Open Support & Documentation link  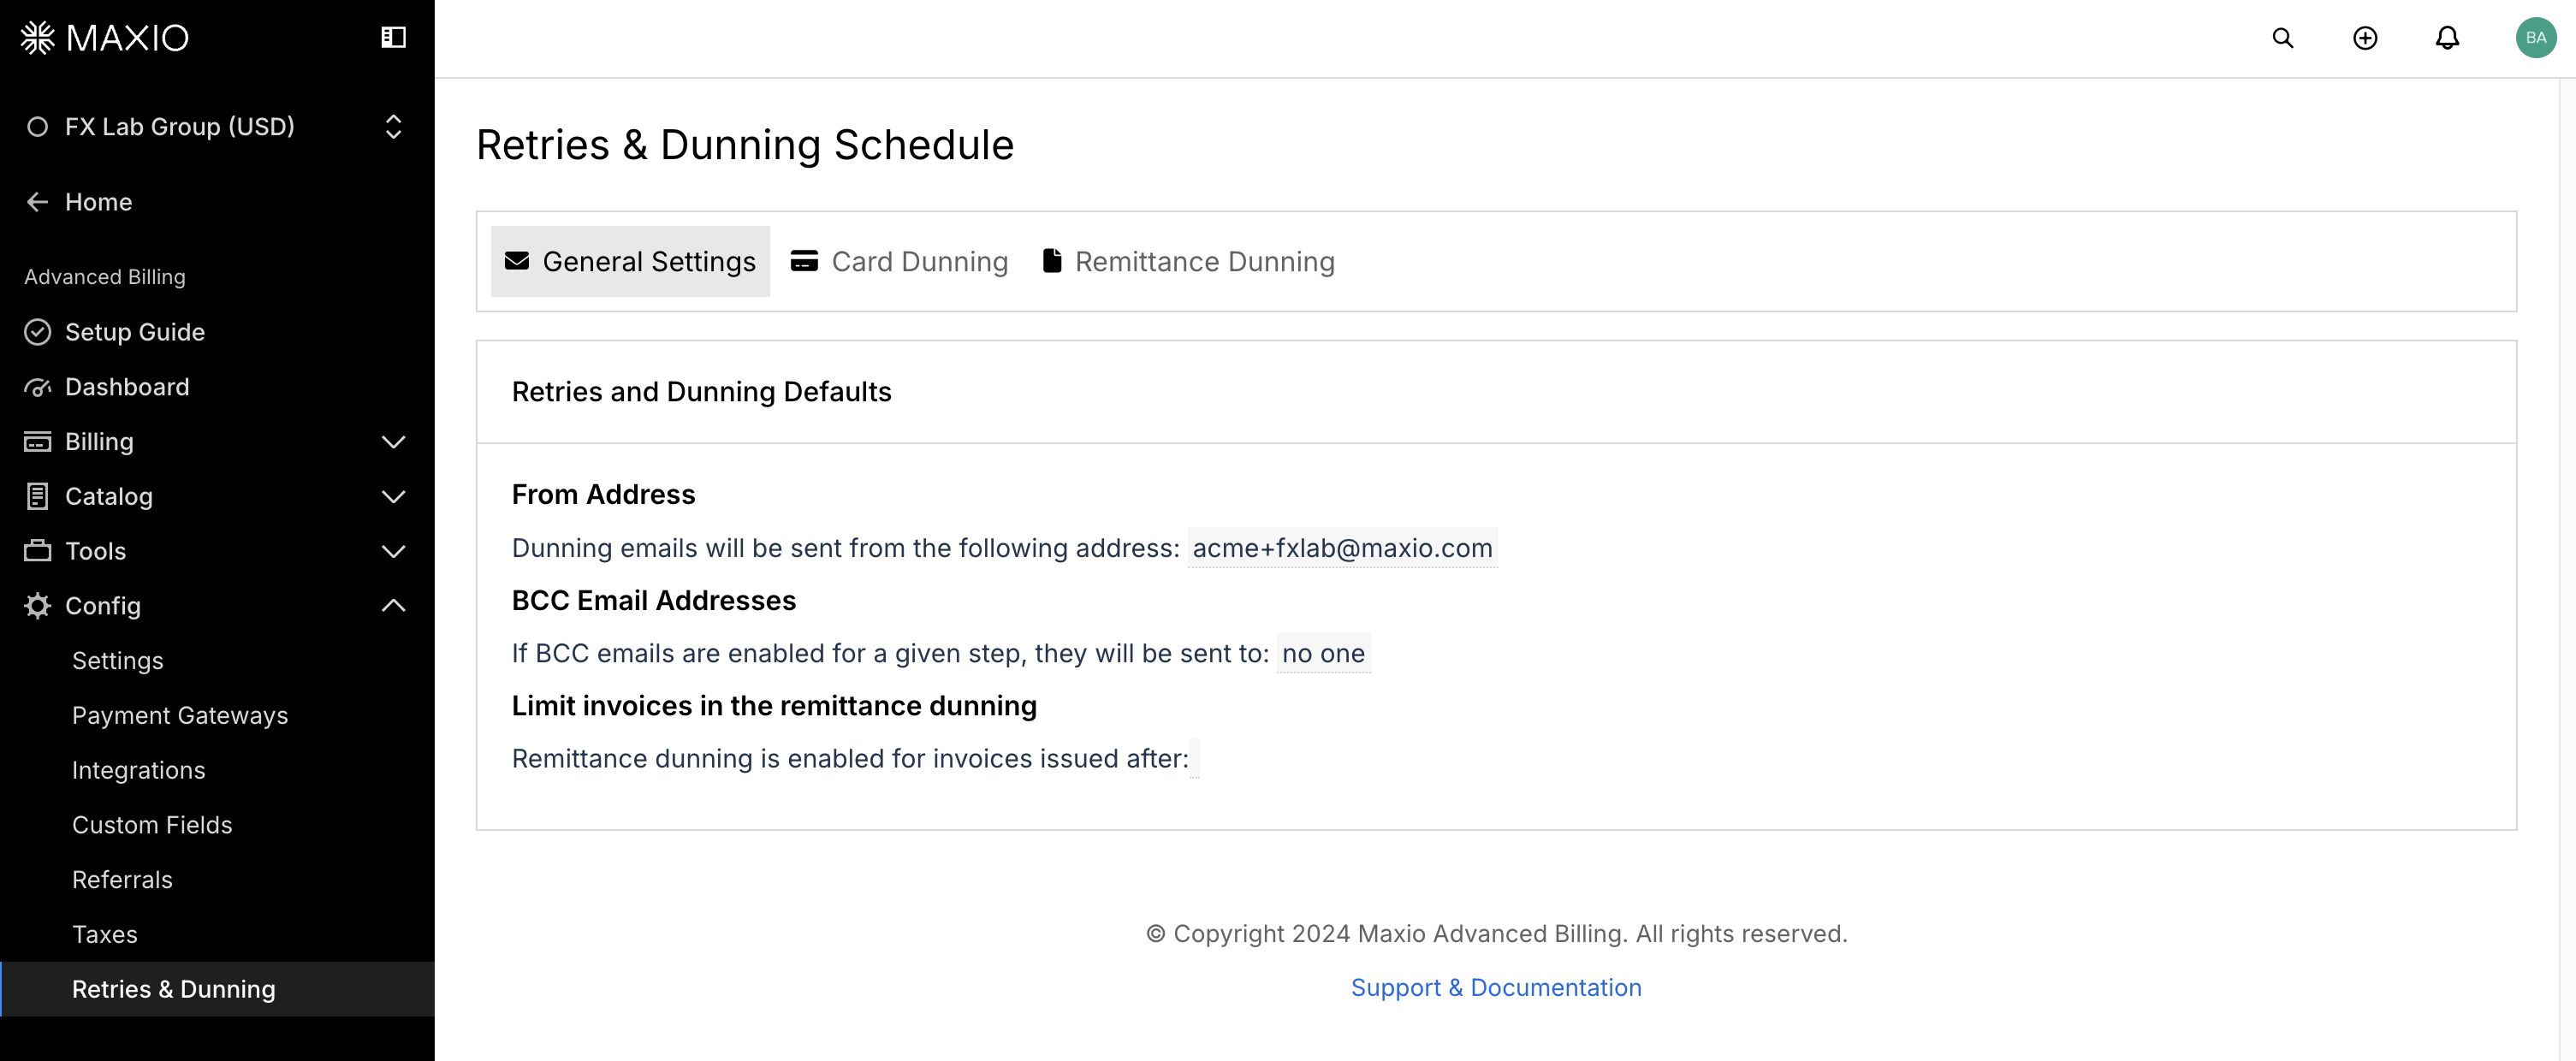(1495, 987)
